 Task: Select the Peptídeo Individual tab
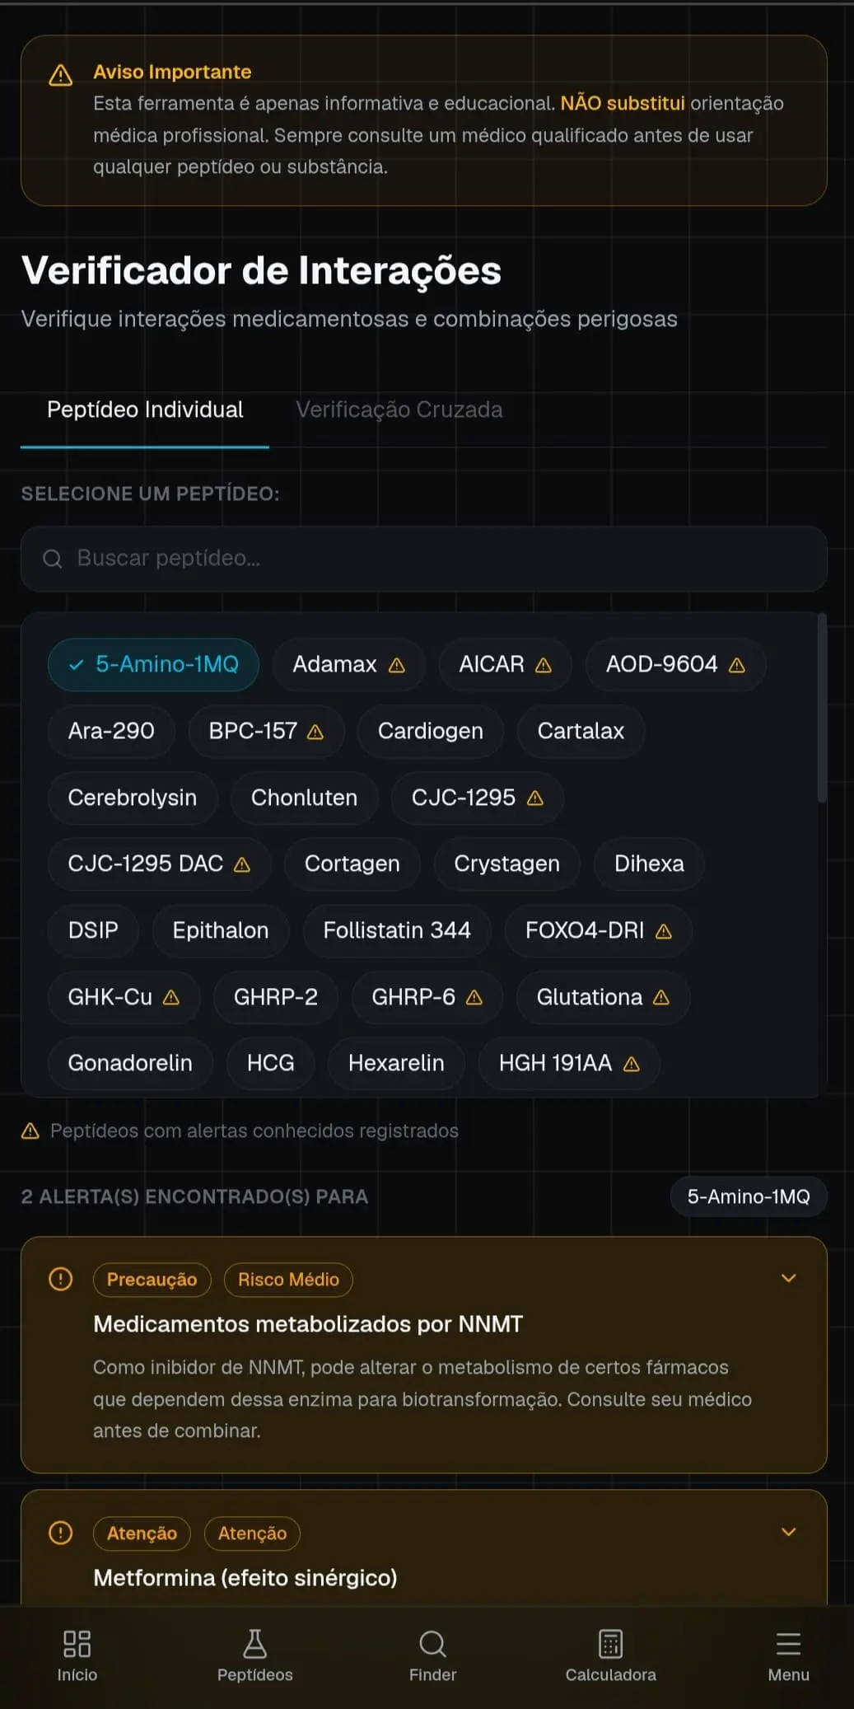click(145, 410)
